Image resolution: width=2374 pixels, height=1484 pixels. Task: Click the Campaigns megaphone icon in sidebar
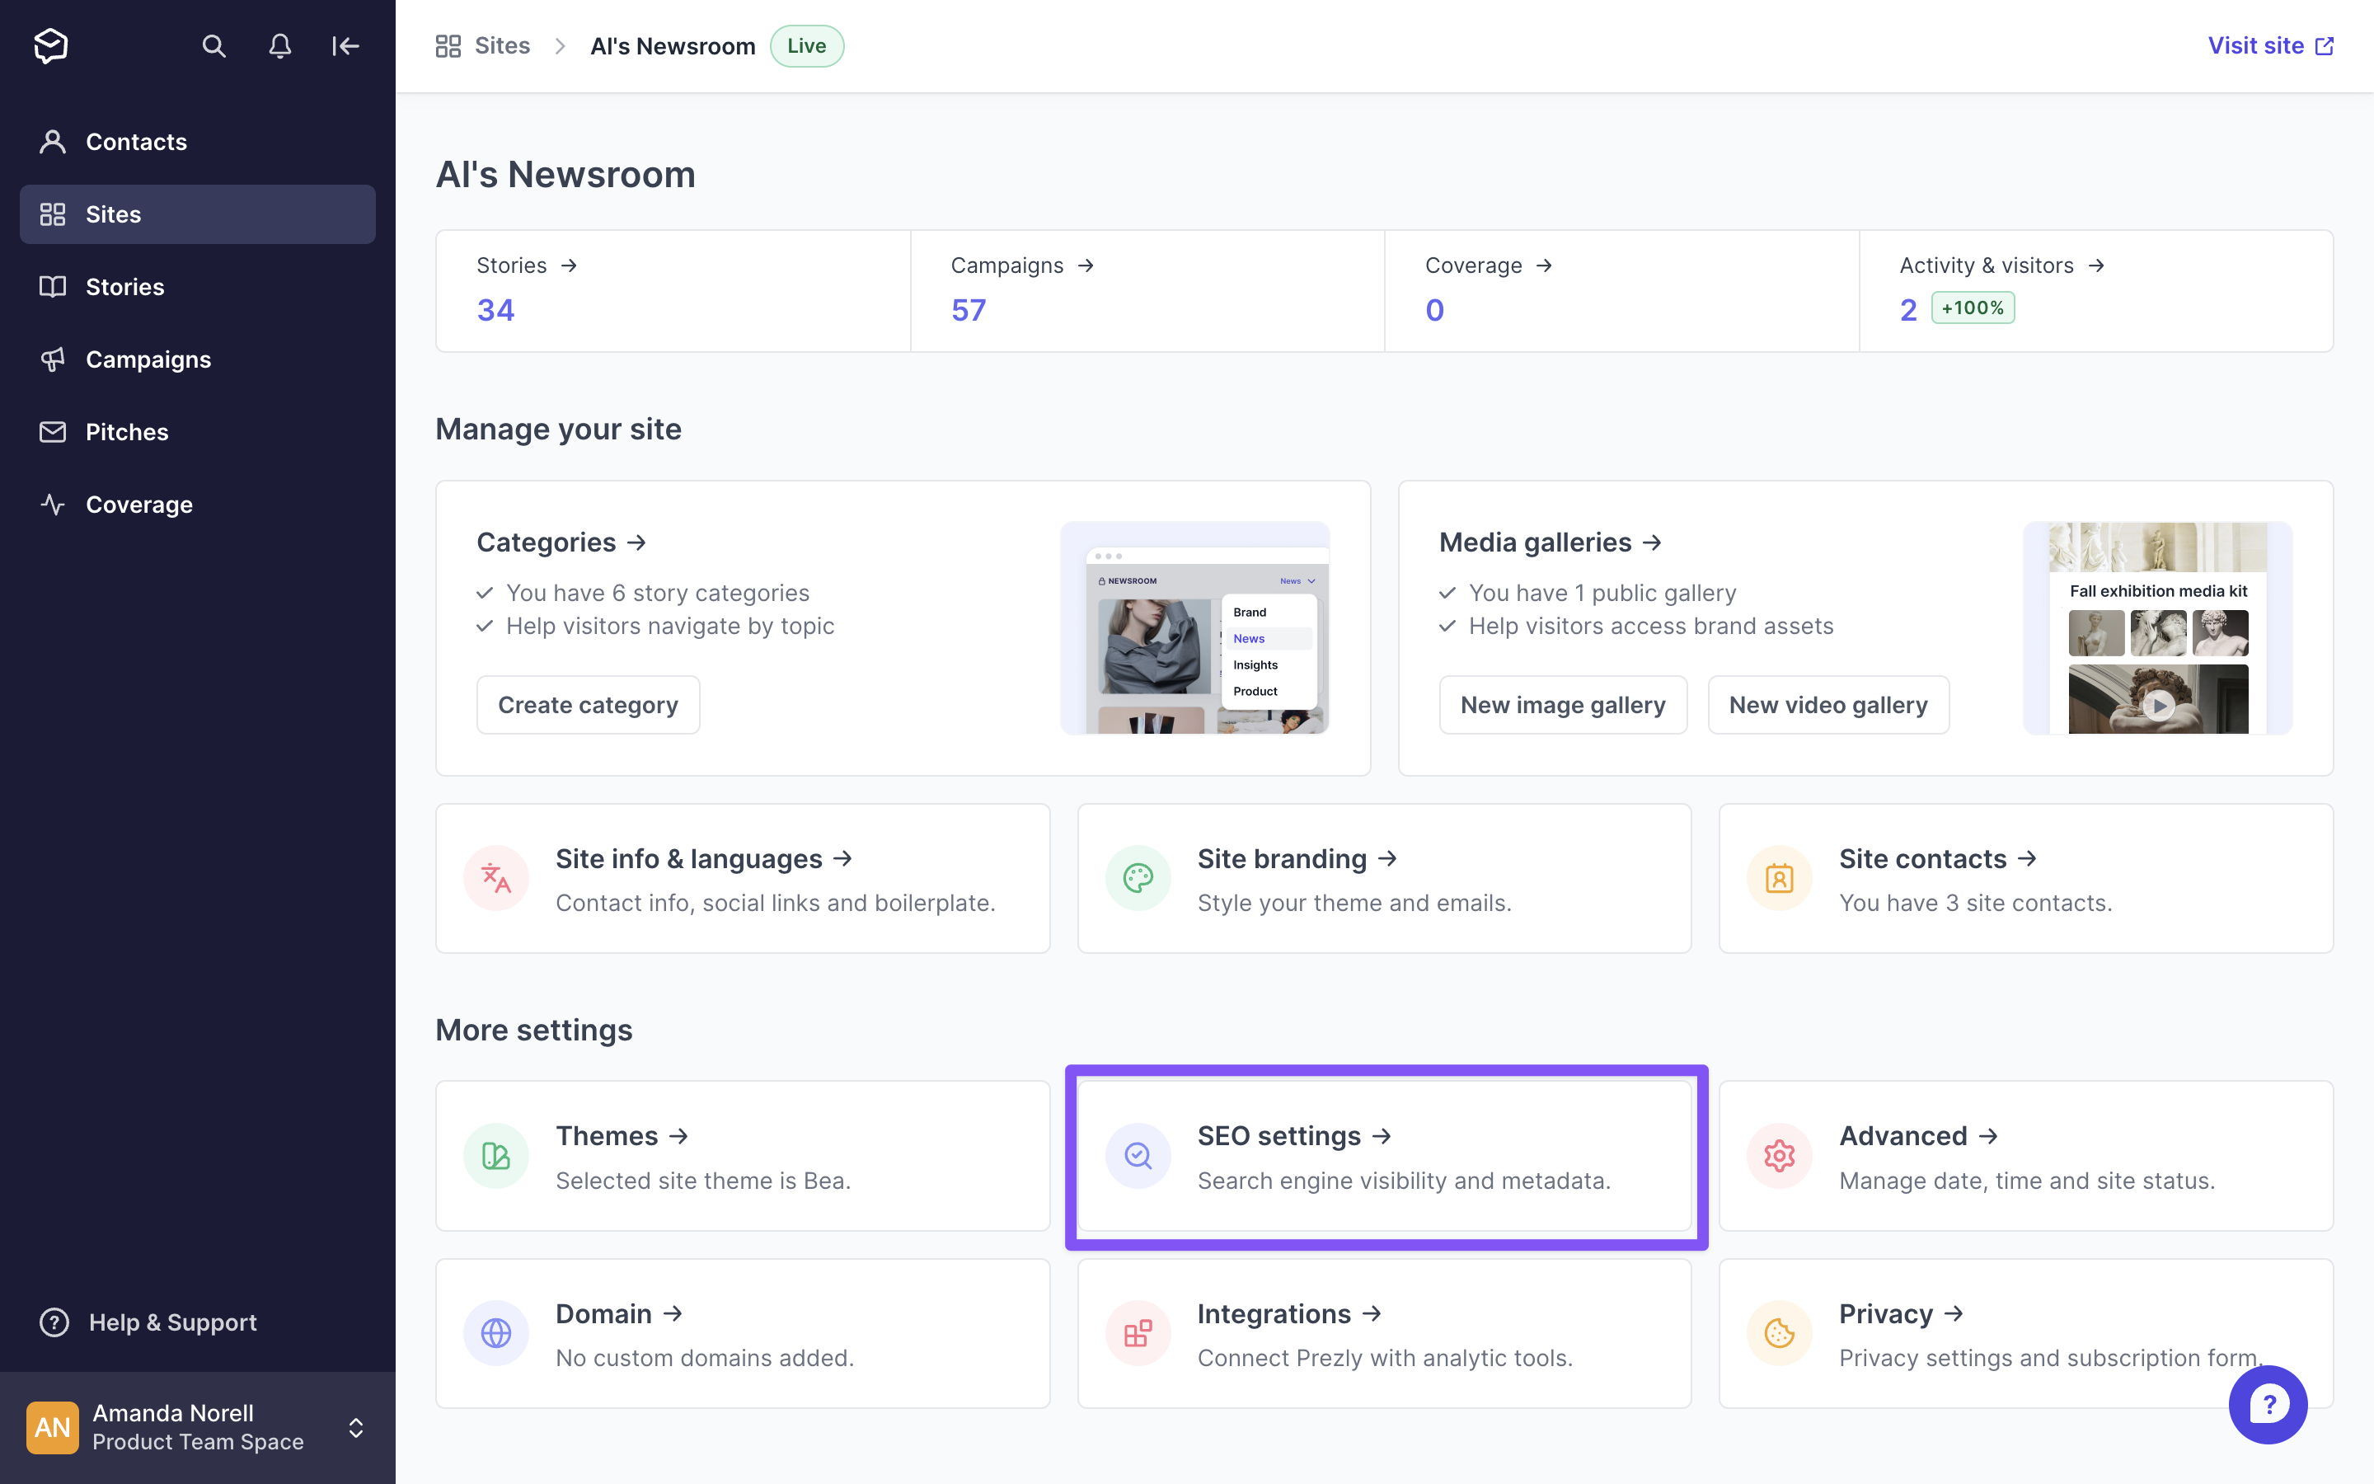pos(52,359)
